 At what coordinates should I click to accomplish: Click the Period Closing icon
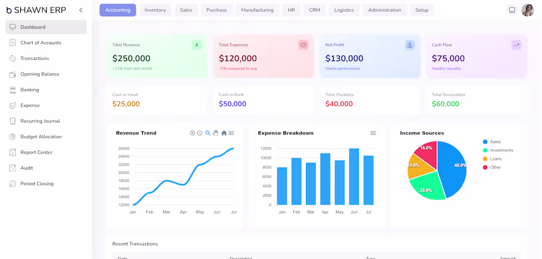(x=13, y=184)
